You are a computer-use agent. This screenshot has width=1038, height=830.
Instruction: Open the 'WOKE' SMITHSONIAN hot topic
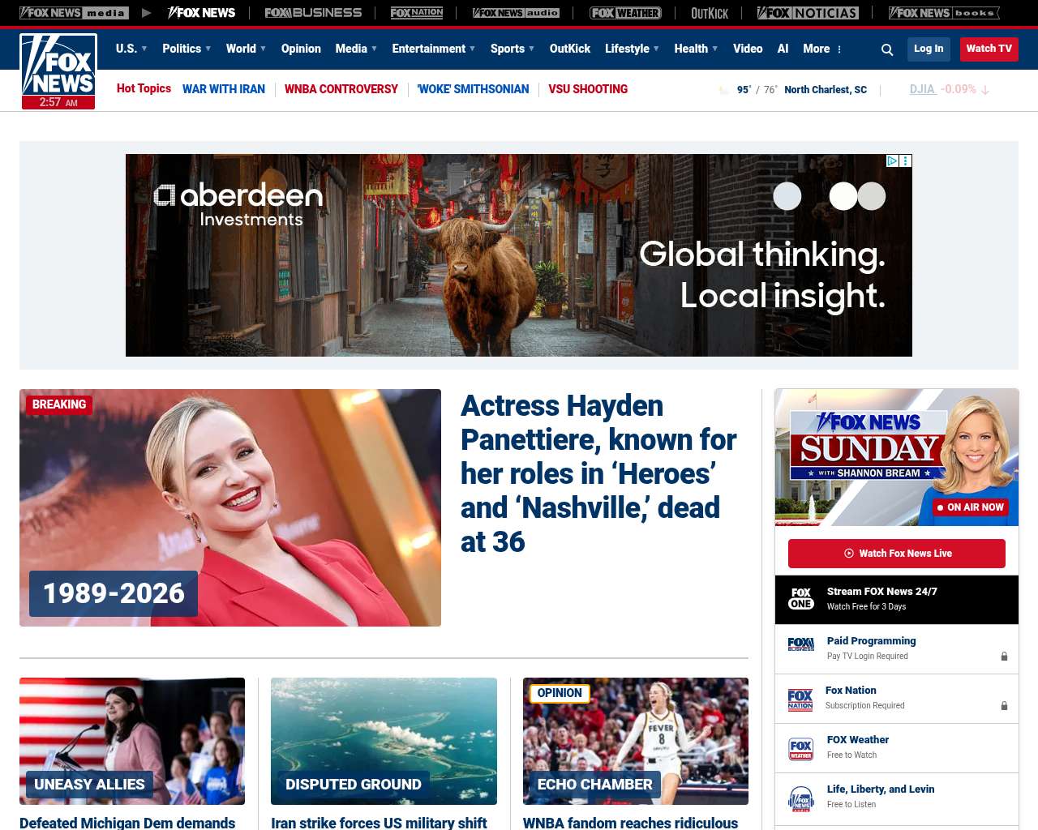click(x=473, y=89)
